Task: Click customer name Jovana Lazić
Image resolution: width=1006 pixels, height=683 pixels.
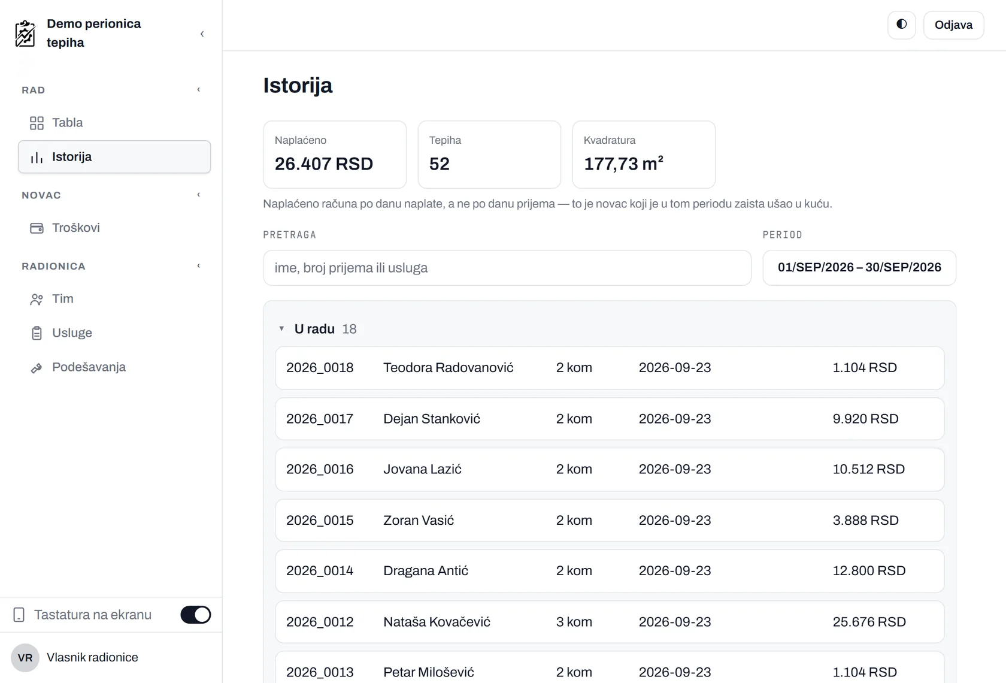Action: click(x=422, y=470)
